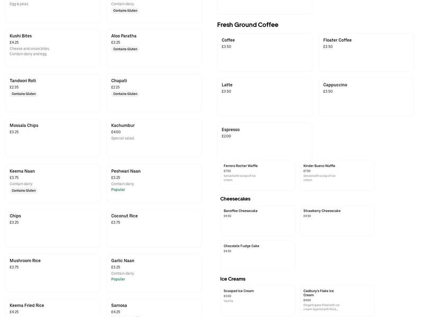Pick the popular Peshwari Naan item
Image resolution: width=423 pixels, height=317 pixels.
pos(154,183)
